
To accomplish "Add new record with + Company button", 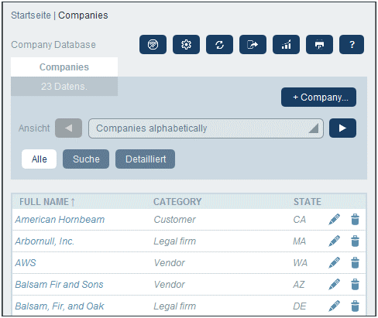I will [318, 97].
